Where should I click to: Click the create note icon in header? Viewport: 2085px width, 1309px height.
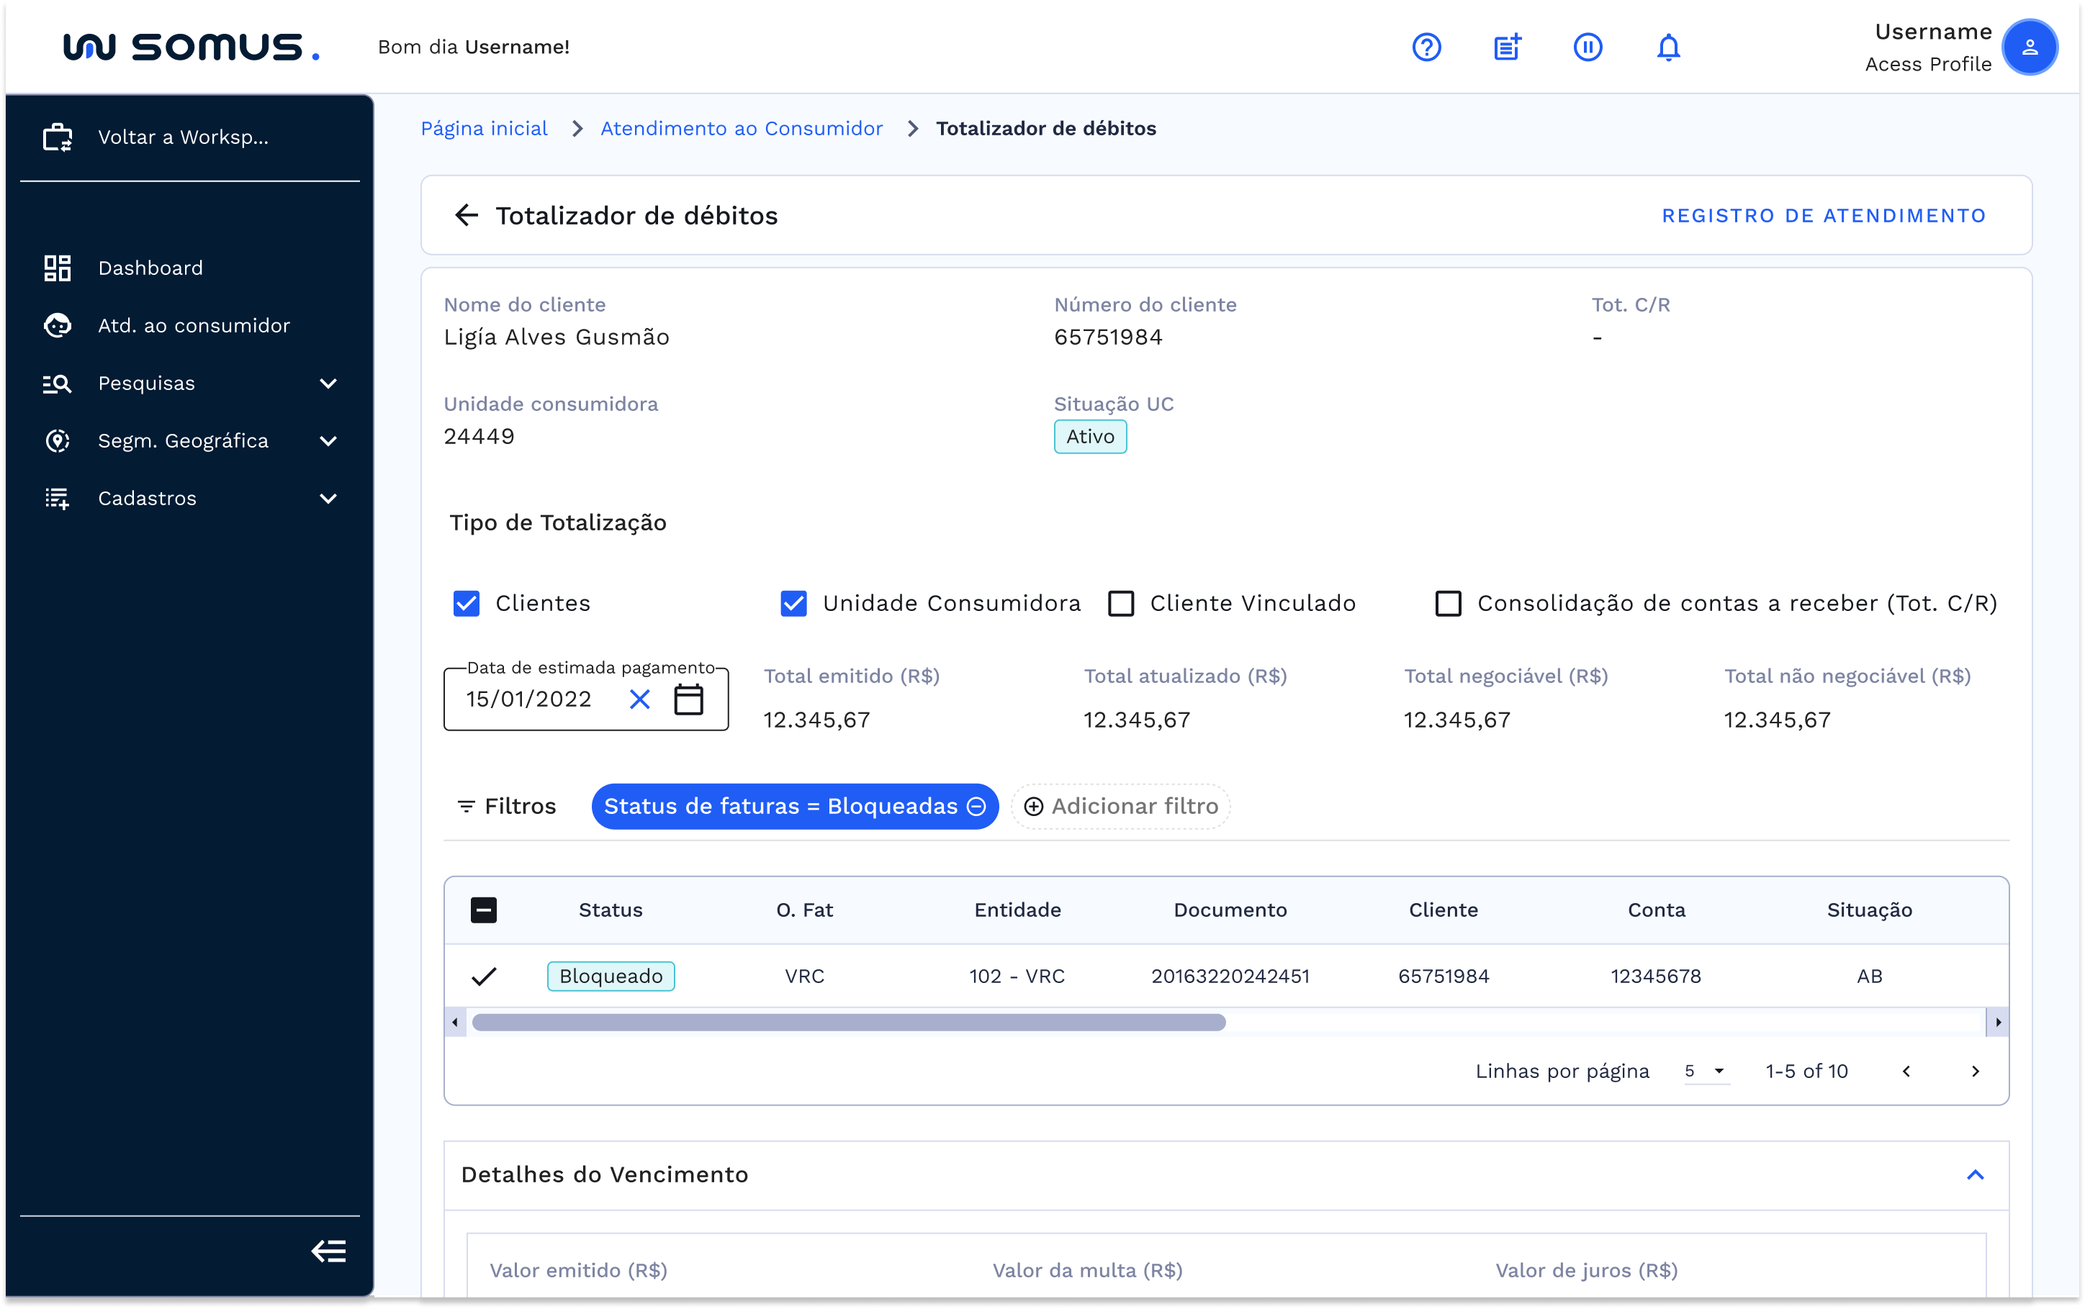coord(1507,47)
